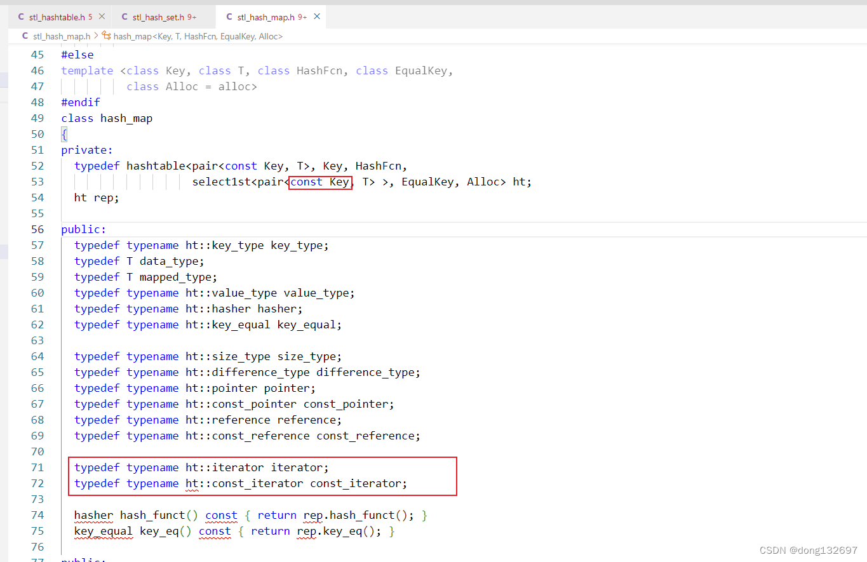Select the stl_hash_map.h tab
The height and width of the screenshot is (562, 867).
(x=271, y=17)
